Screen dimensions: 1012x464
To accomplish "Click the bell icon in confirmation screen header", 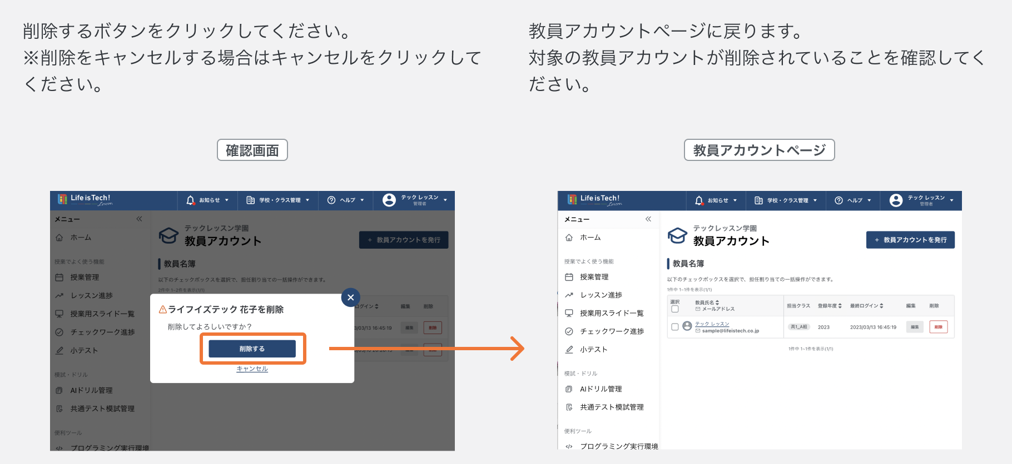I will tap(190, 200).
